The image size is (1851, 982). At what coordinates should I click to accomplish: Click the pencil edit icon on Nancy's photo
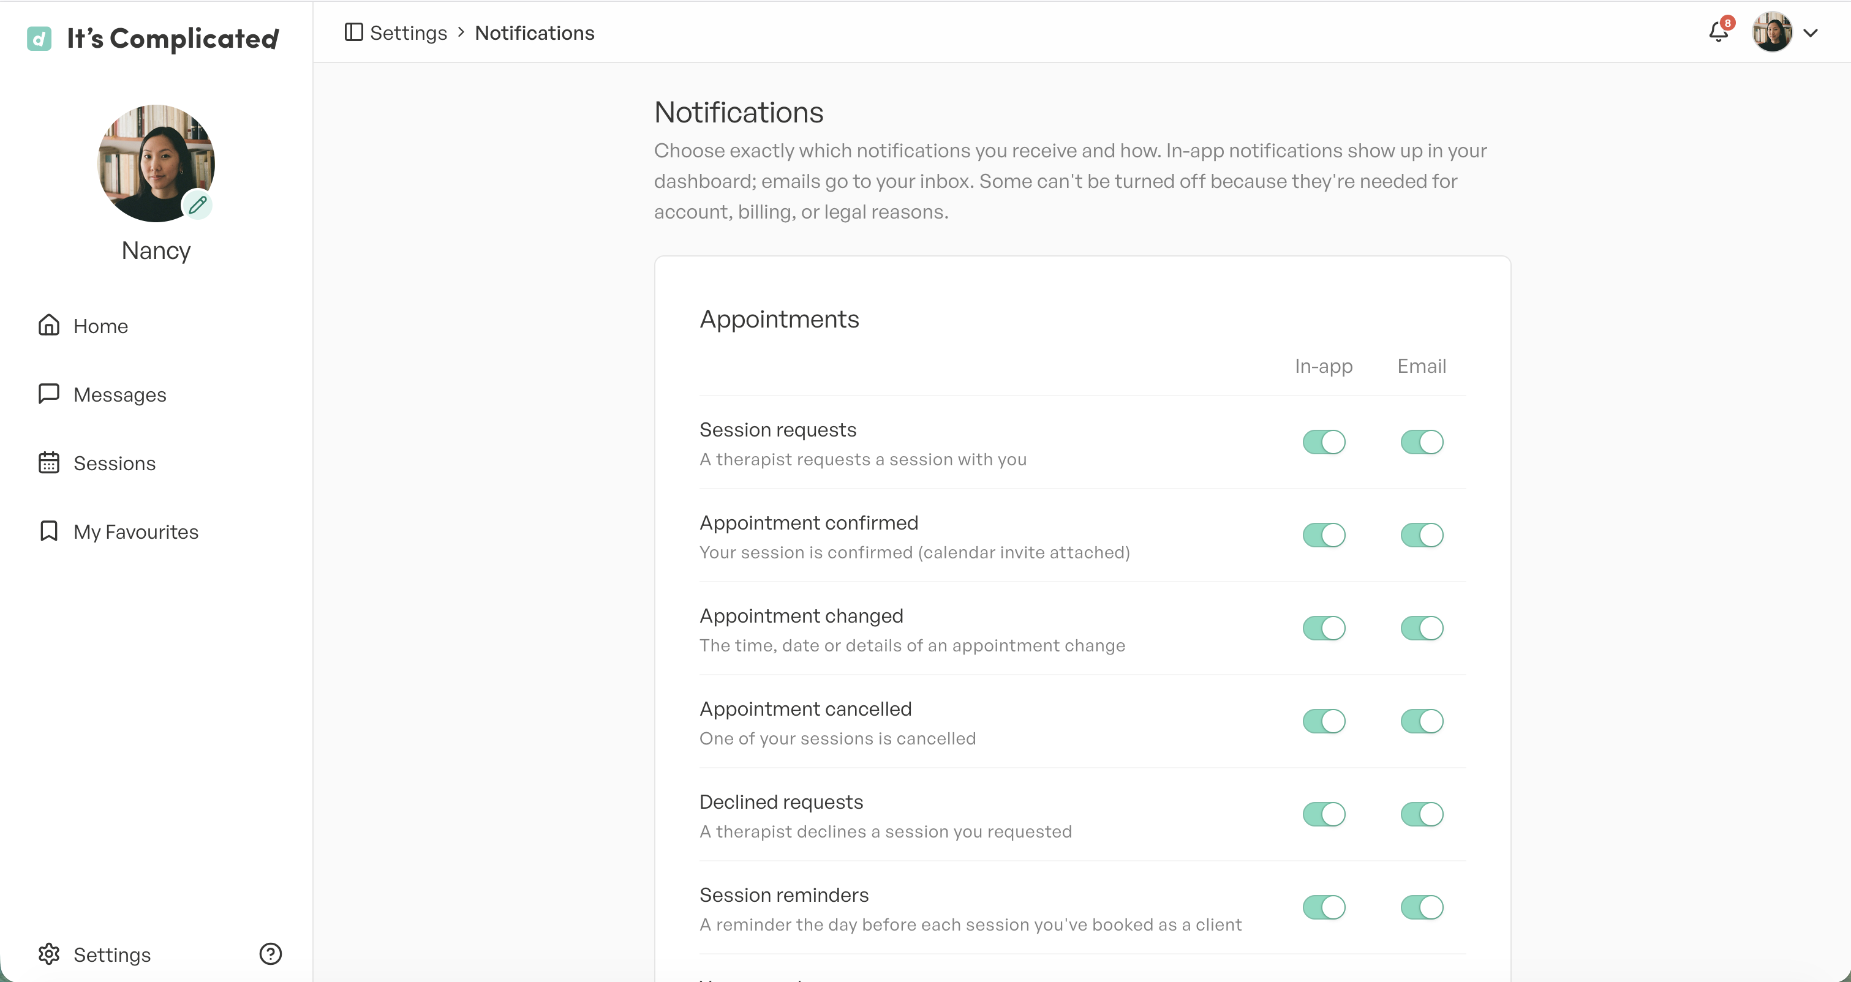198,204
